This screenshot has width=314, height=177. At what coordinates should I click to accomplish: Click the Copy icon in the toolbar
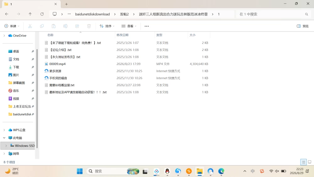(x=42, y=26)
